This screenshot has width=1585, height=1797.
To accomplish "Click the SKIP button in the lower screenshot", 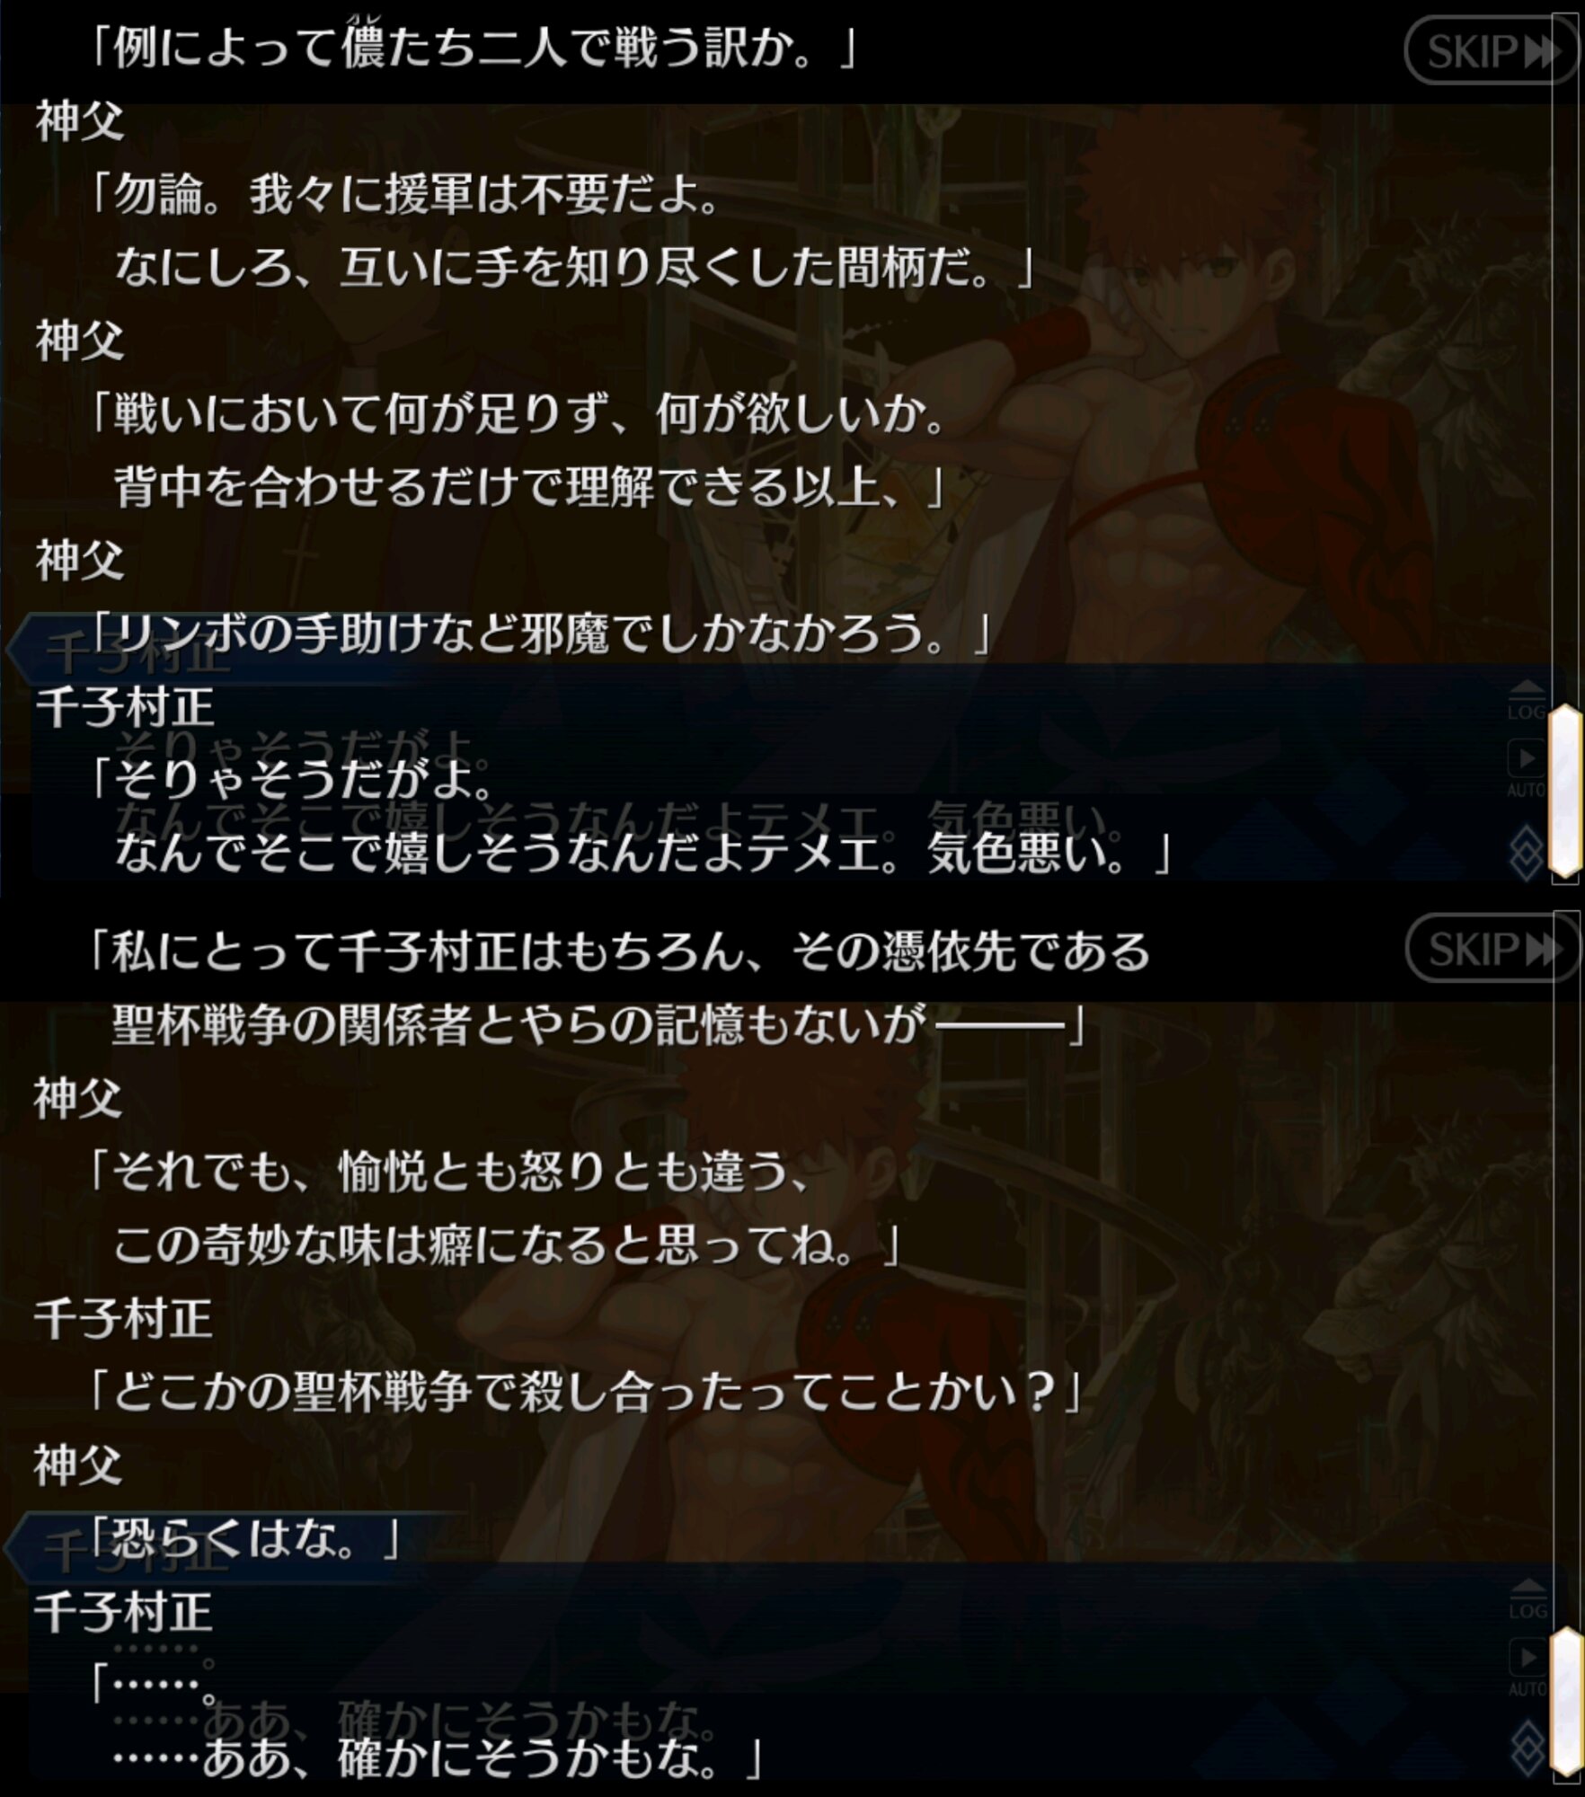I will click(x=1490, y=950).
